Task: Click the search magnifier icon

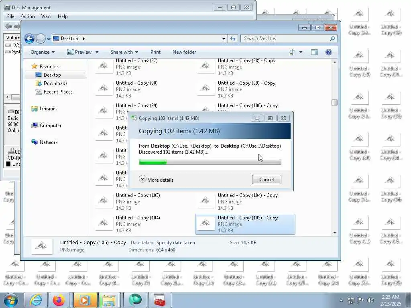Action: [x=332, y=38]
